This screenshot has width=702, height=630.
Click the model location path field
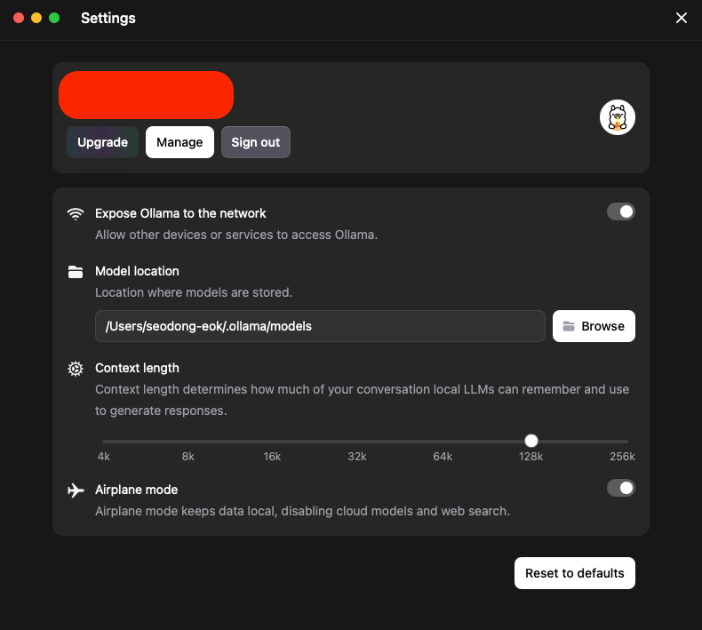[320, 326]
